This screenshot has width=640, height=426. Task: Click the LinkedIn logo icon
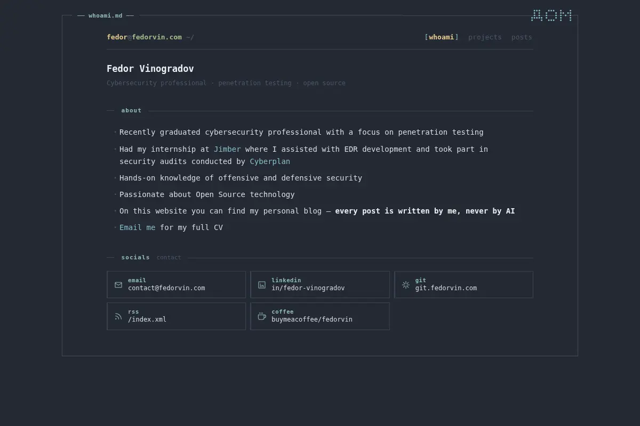pyautogui.click(x=262, y=285)
